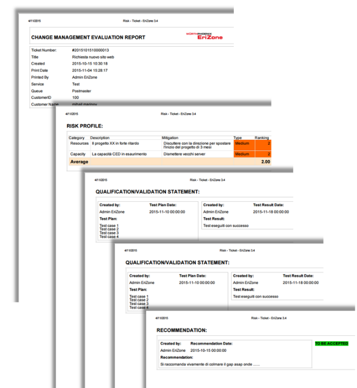357x388 pixels.
Task: Click the 'Mitigation' column header
Action: tap(170, 138)
